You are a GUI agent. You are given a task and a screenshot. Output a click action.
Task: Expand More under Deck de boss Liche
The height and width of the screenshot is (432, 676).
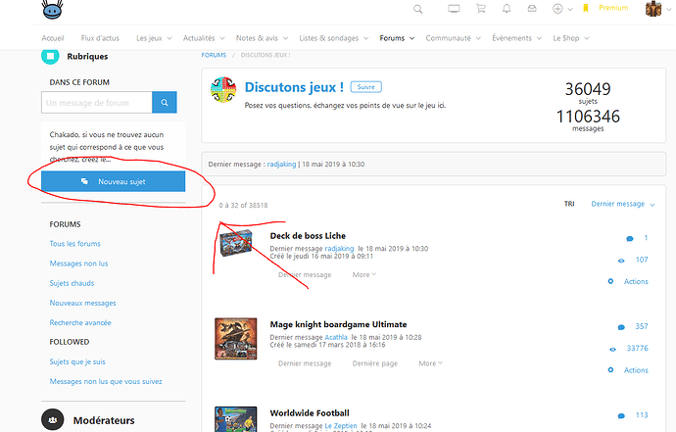point(364,274)
